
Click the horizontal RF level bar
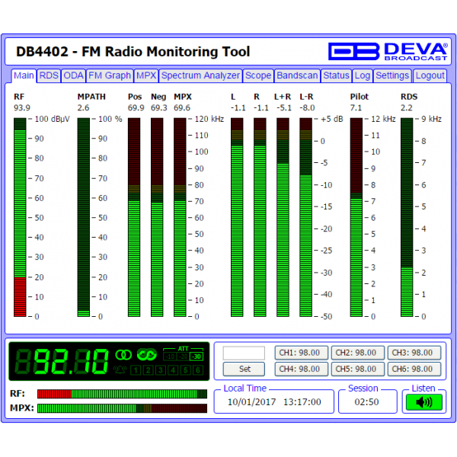pyautogui.click(x=122, y=394)
